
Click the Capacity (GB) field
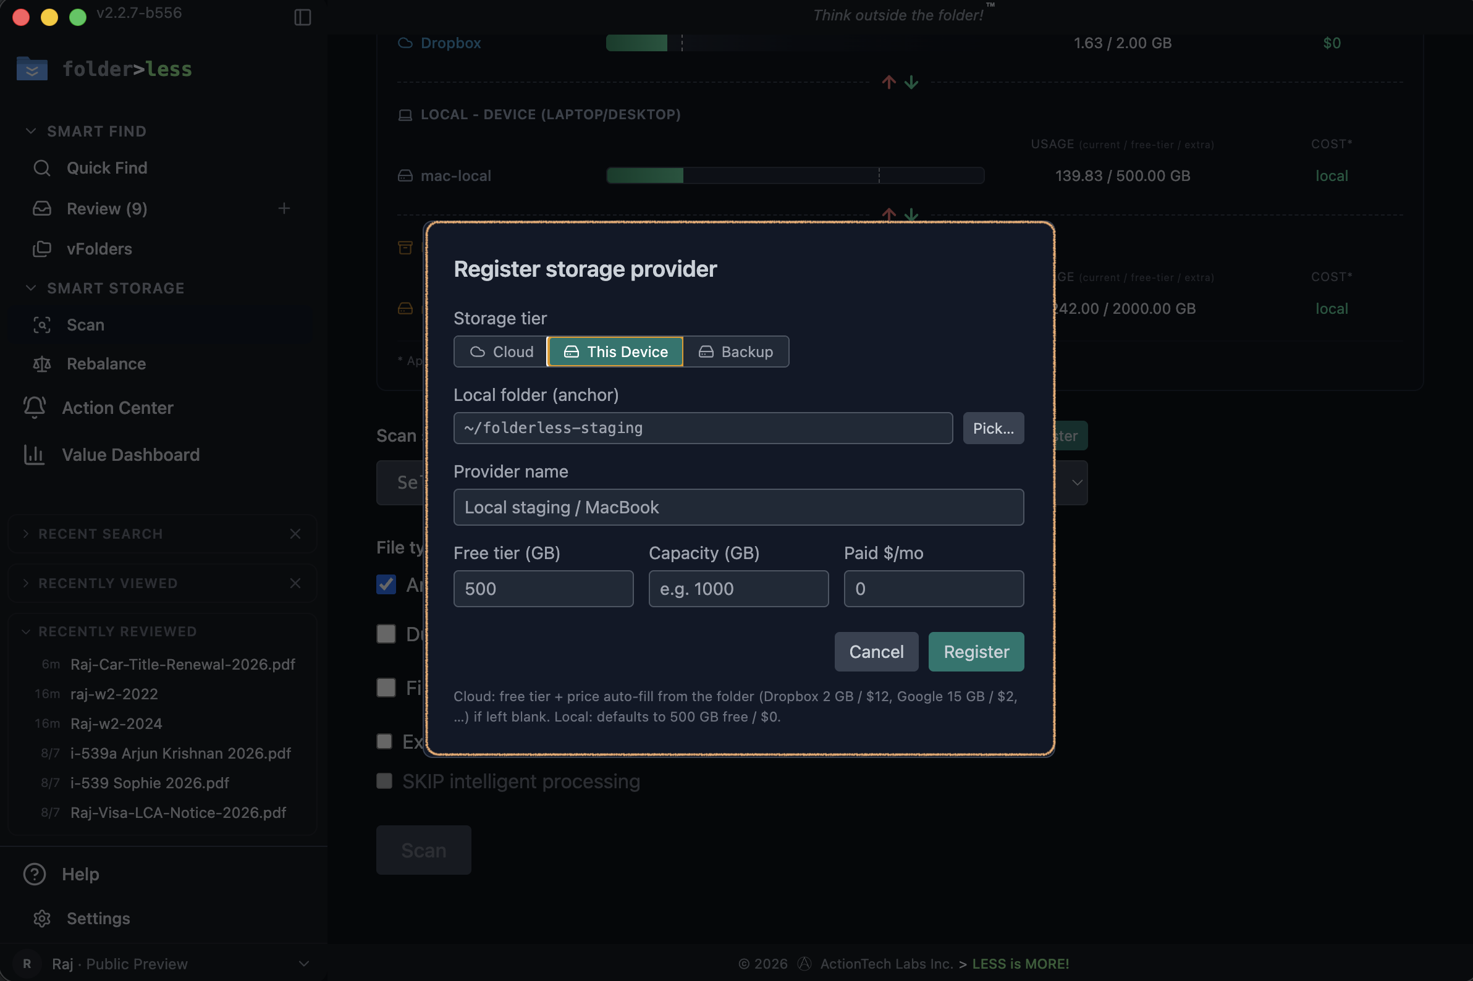pyautogui.click(x=738, y=589)
